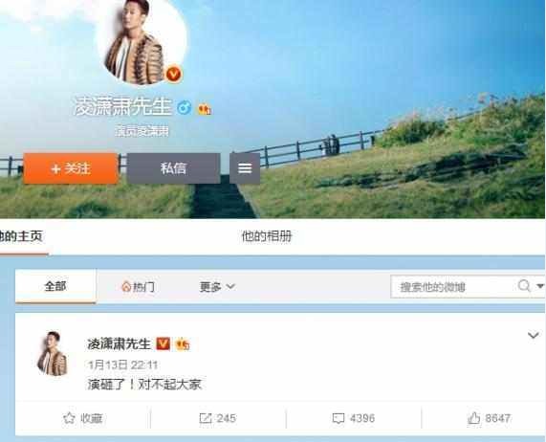Image resolution: width=546 pixels, height=442 pixels.
Task: Click the search magnifier icon in 搜索他的微博
Action: (x=524, y=286)
